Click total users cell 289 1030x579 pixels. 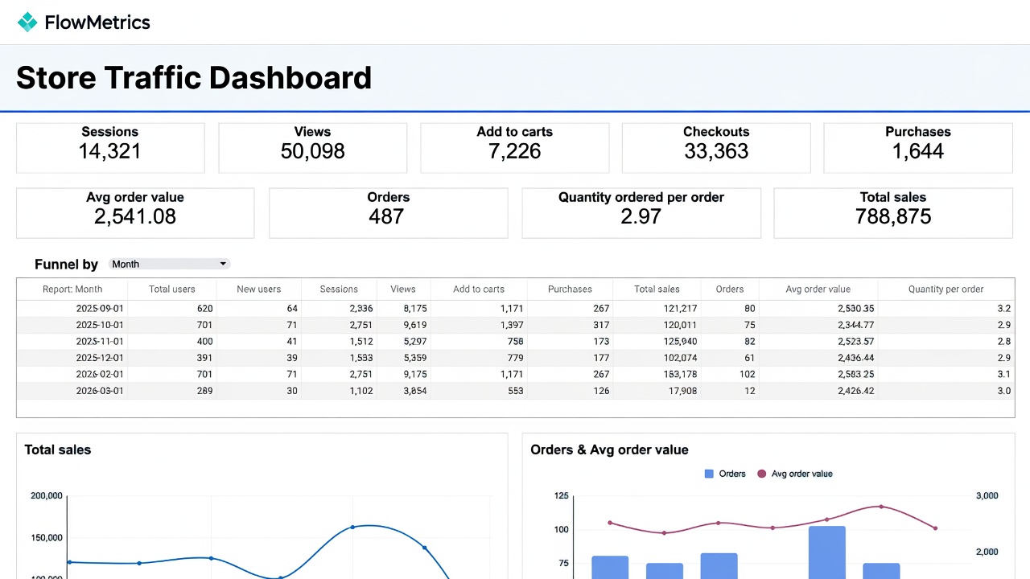(x=204, y=391)
